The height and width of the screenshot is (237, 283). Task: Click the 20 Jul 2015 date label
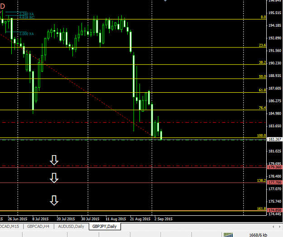pos(66,219)
